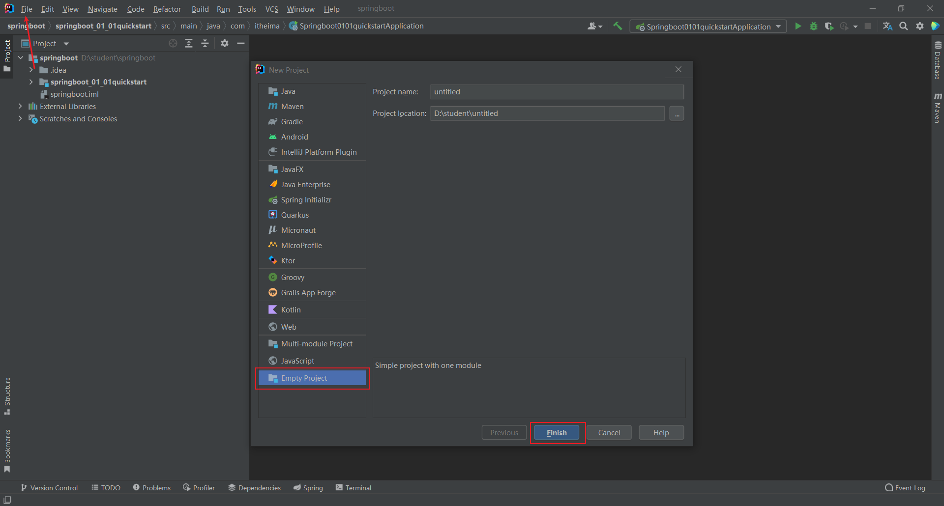Click the Run application green play icon
The width and height of the screenshot is (944, 506).
tap(798, 26)
